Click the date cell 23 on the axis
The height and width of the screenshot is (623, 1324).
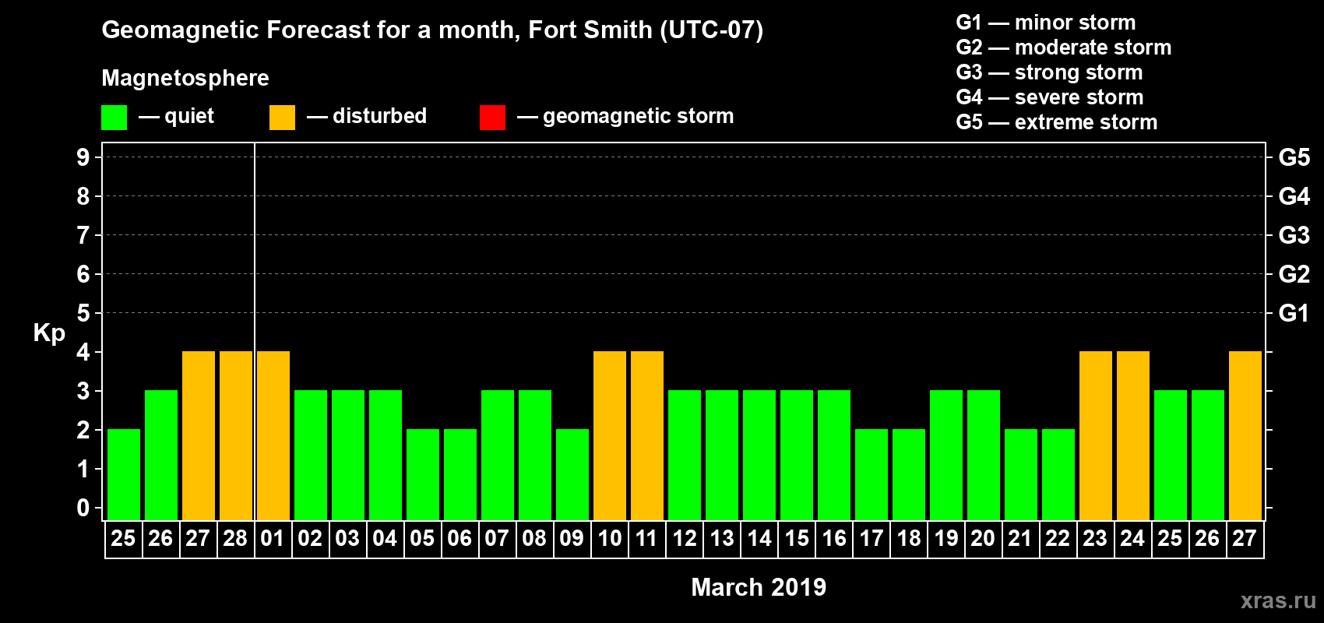coord(1096,539)
